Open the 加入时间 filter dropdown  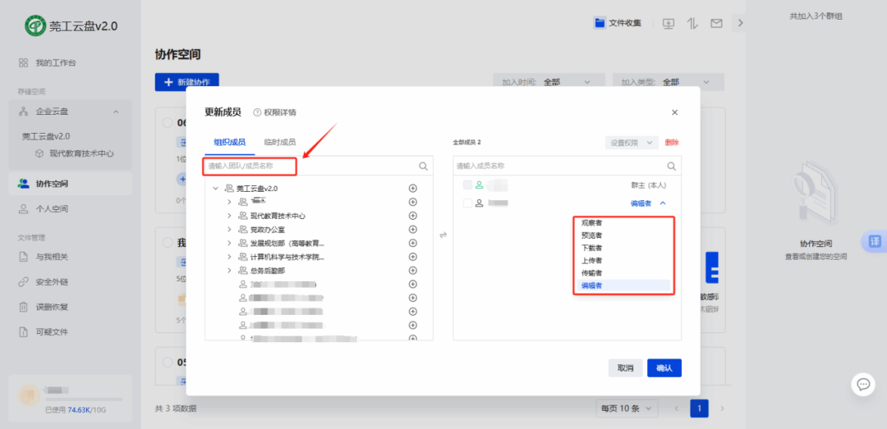point(548,82)
